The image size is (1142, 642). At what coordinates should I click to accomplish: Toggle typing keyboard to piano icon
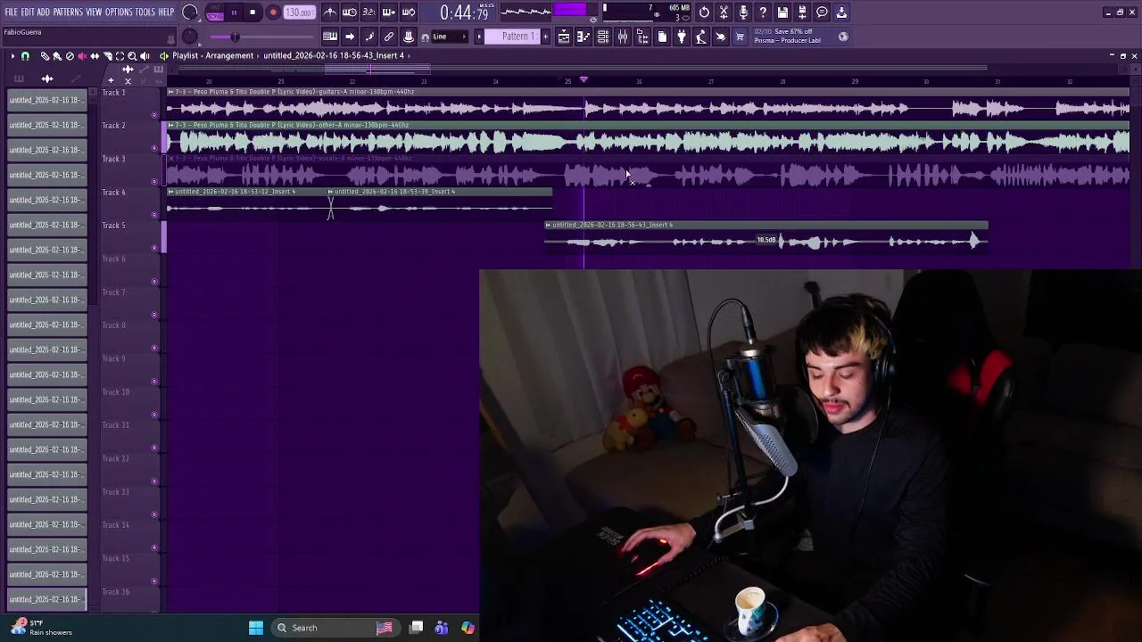330,37
